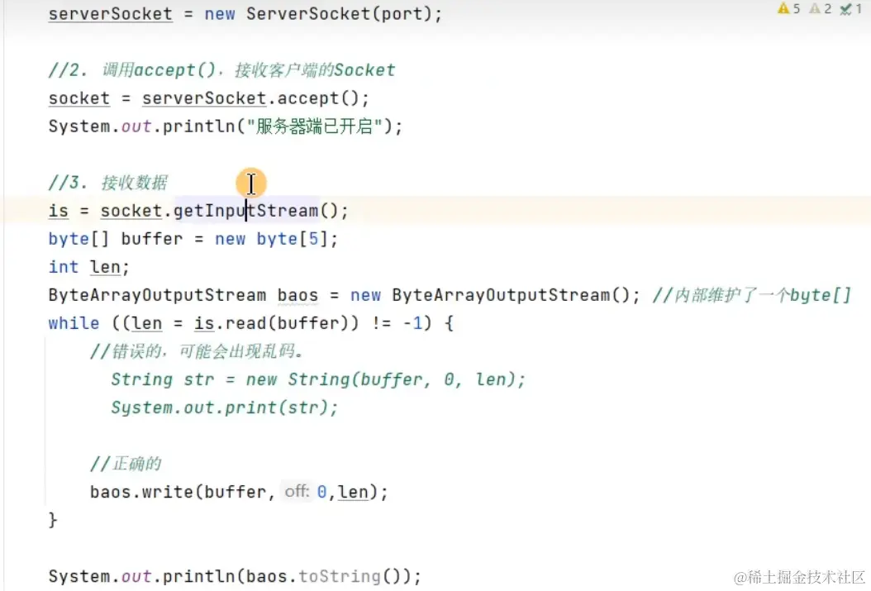Click the comment '//错误的，可能会出现乱码。'

tap(197, 351)
